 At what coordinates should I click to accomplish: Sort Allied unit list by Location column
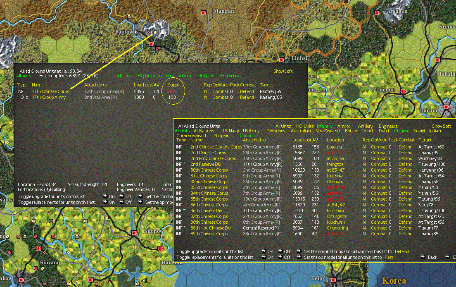pos(335,140)
